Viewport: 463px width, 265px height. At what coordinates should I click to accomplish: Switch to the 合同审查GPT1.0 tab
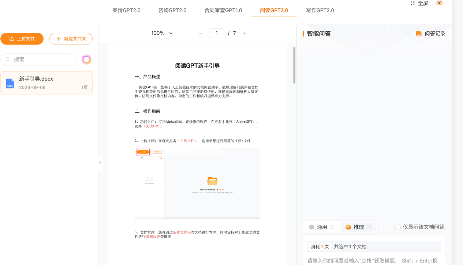click(223, 10)
